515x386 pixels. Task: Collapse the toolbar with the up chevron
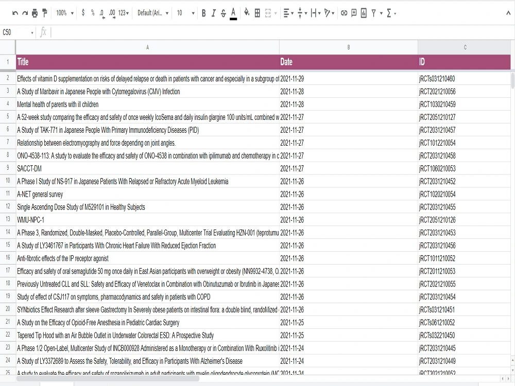coord(508,13)
